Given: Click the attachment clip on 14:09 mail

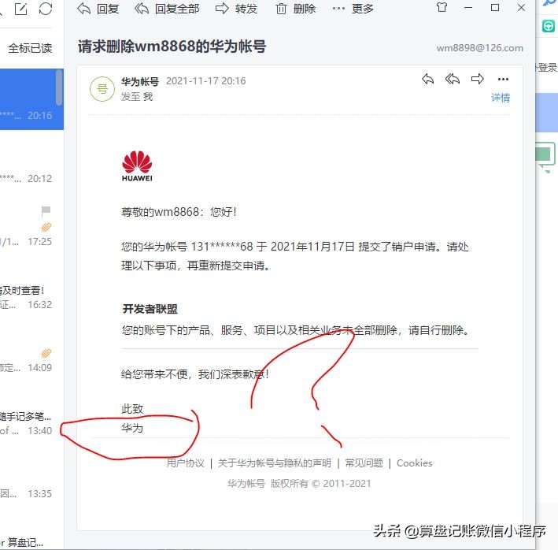Looking at the screenshot, I should tap(46, 353).
